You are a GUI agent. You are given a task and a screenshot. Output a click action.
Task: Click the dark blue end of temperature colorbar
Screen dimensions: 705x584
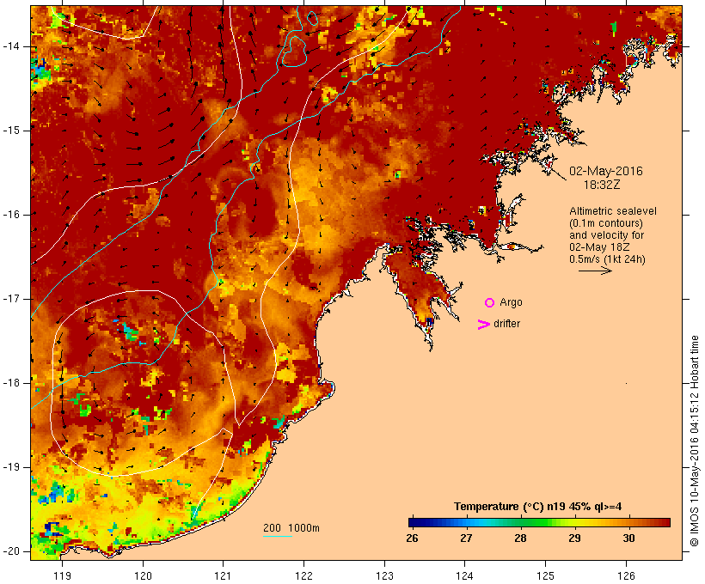click(412, 522)
